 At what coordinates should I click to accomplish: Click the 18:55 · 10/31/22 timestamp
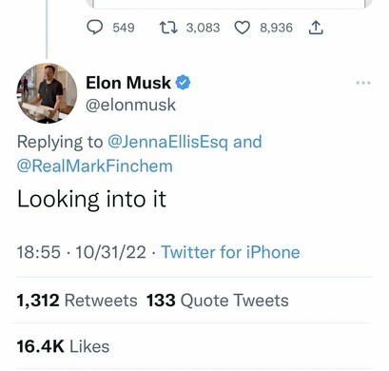[82, 252]
